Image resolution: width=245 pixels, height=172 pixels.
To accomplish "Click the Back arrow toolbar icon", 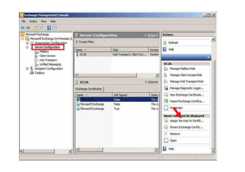I will coord(22,28).
